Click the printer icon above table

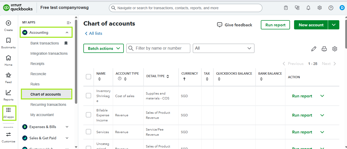tap(324, 49)
